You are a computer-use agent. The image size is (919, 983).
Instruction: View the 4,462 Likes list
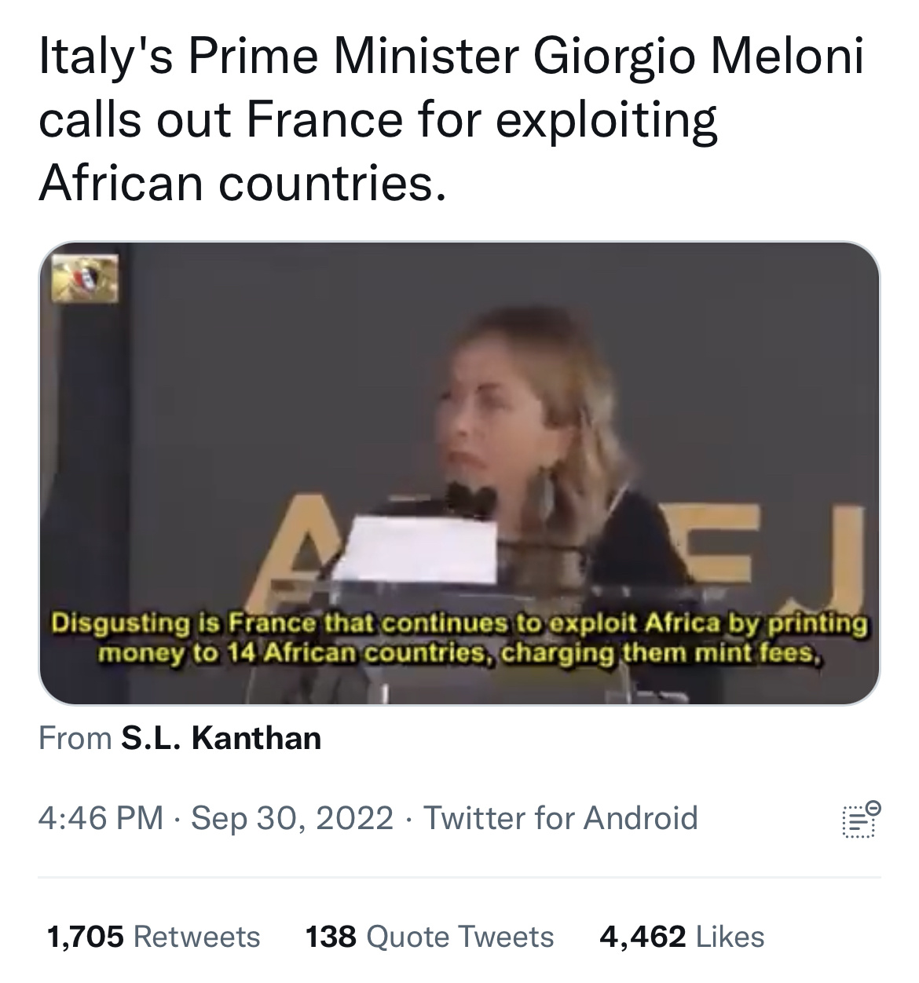682,937
